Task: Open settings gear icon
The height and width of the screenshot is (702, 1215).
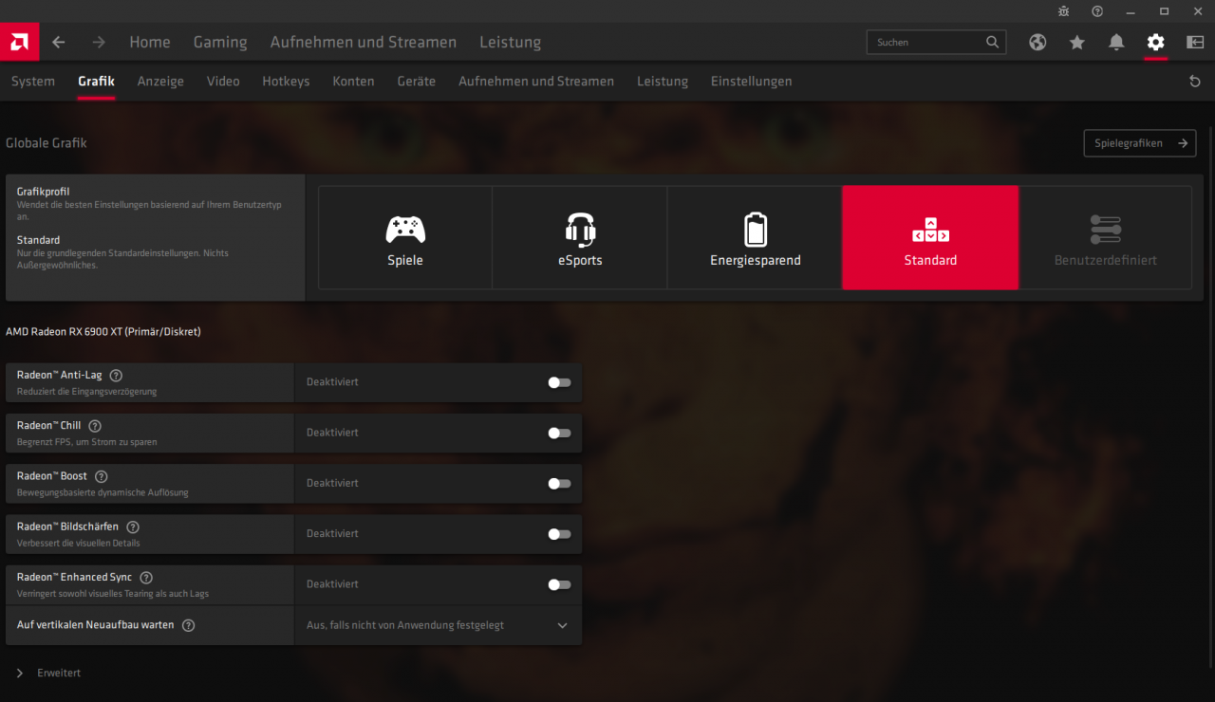Action: pos(1155,42)
